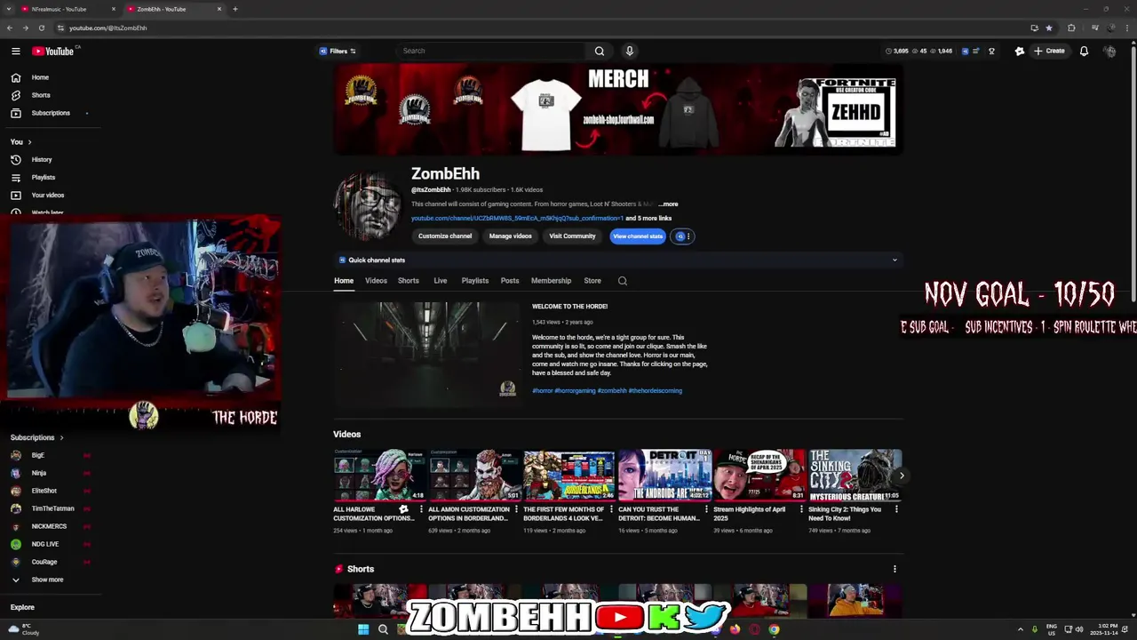Image resolution: width=1137 pixels, height=640 pixels.
Task: Expand the Subscriptions list header
Action: pyautogui.click(x=36, y=437)
